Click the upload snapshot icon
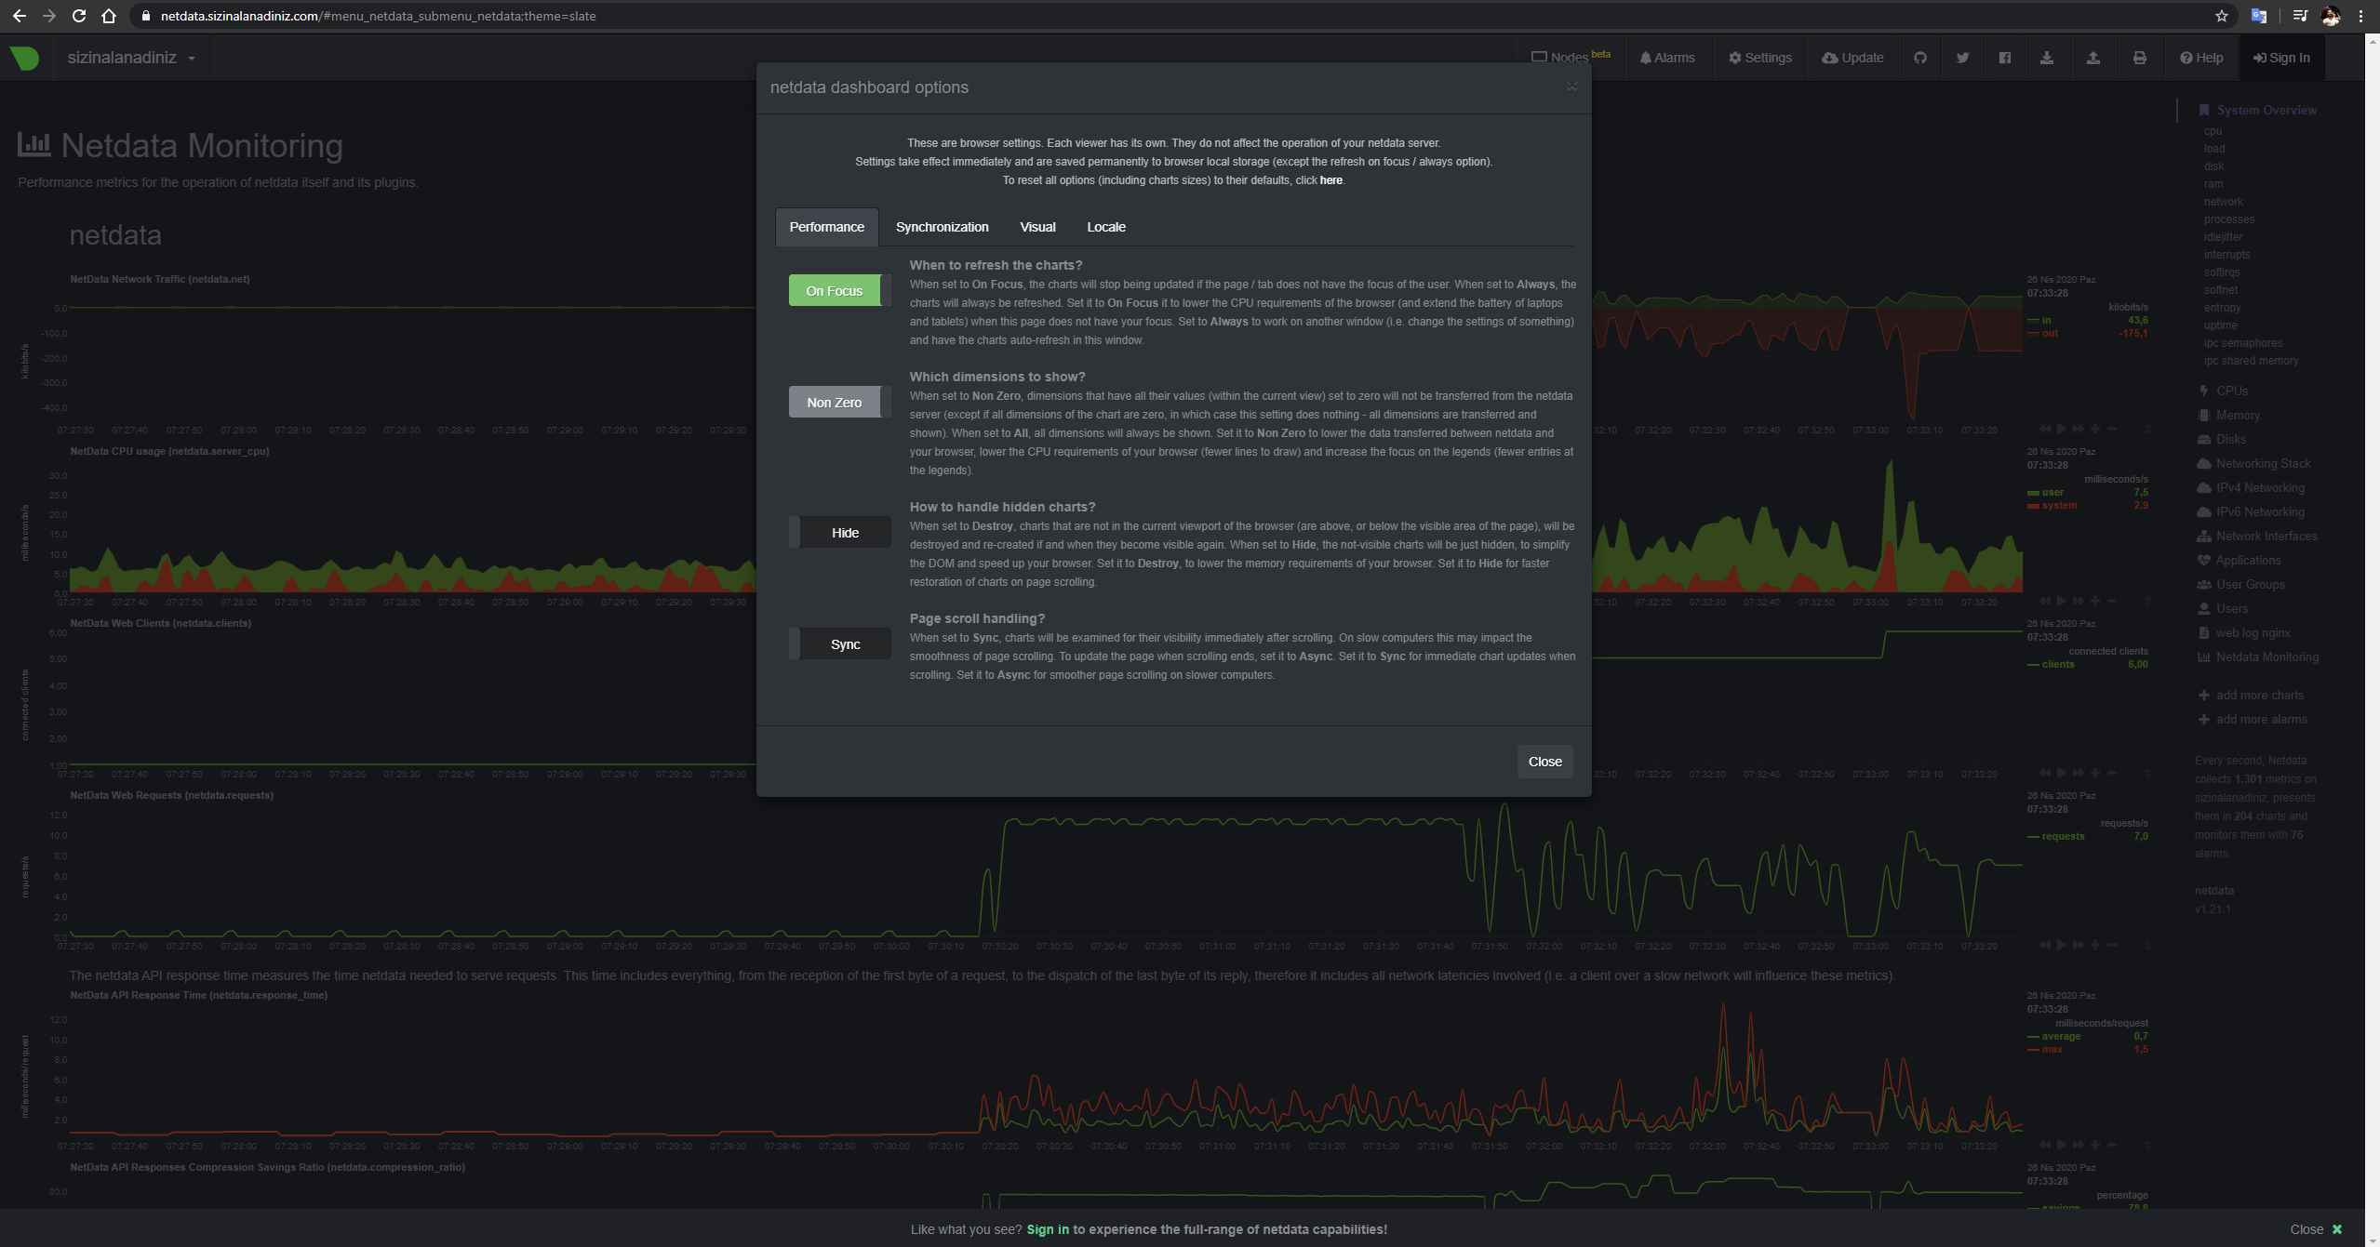Image resolution: width=2380 pixels, height=1247 pixels. [2093, 58]
